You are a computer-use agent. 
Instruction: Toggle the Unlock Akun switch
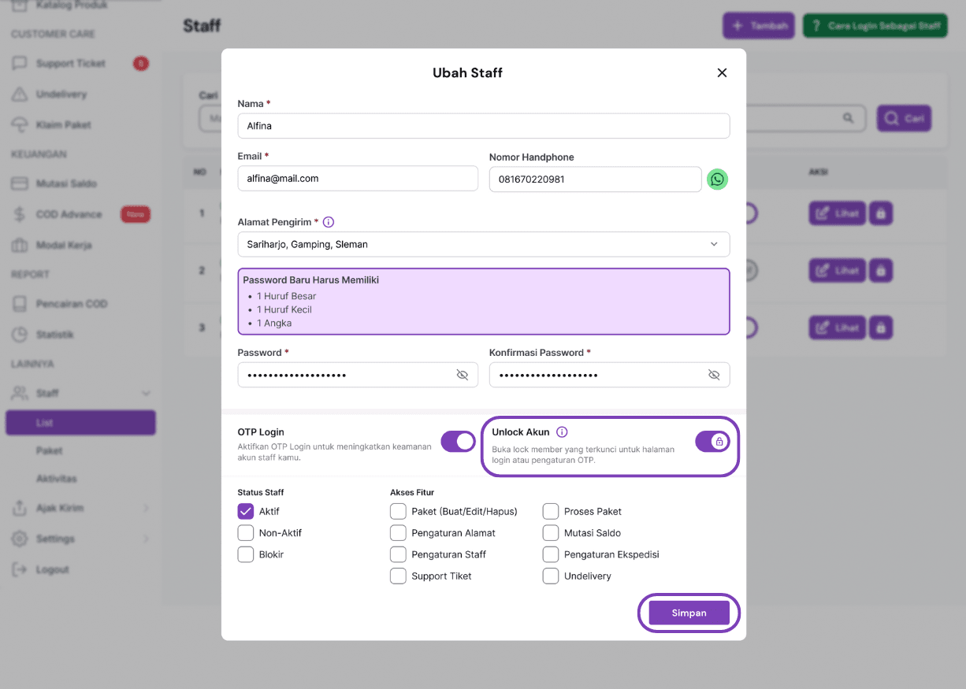point(712,442)
